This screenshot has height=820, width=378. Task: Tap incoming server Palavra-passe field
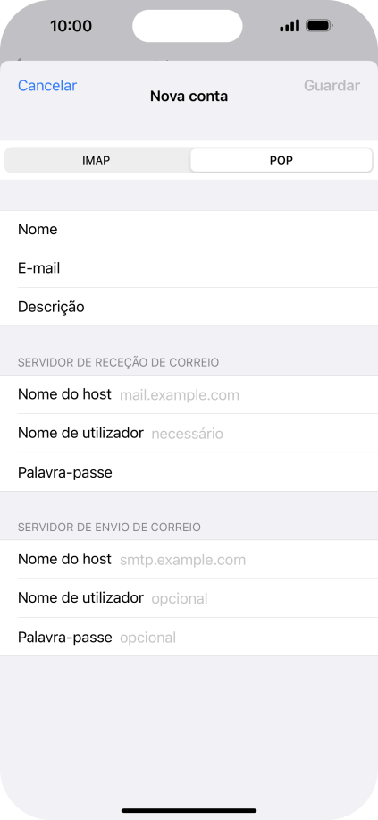pyautogui.click(x=189, y=472)
